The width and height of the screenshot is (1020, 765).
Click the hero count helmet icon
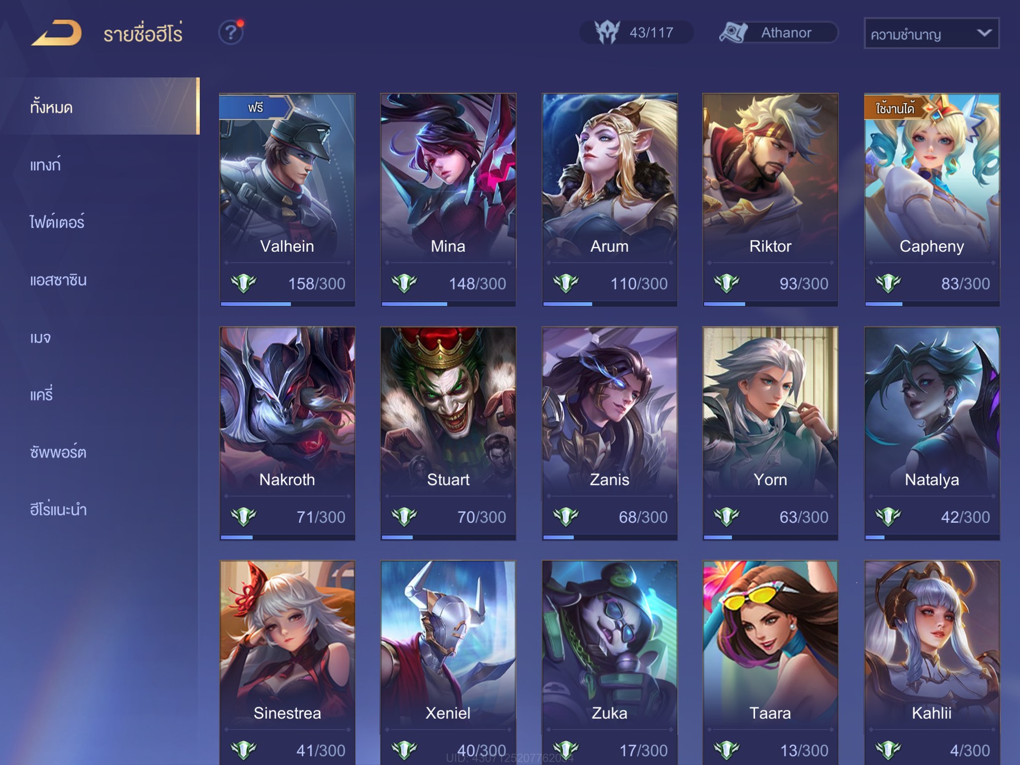tap(608, 32)
